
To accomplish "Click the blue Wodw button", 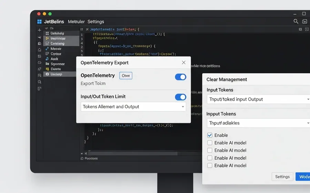I will (x=303, y=177).
